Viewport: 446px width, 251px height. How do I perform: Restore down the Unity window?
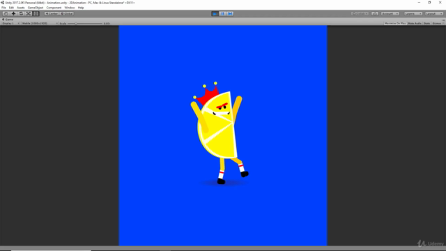429,3
